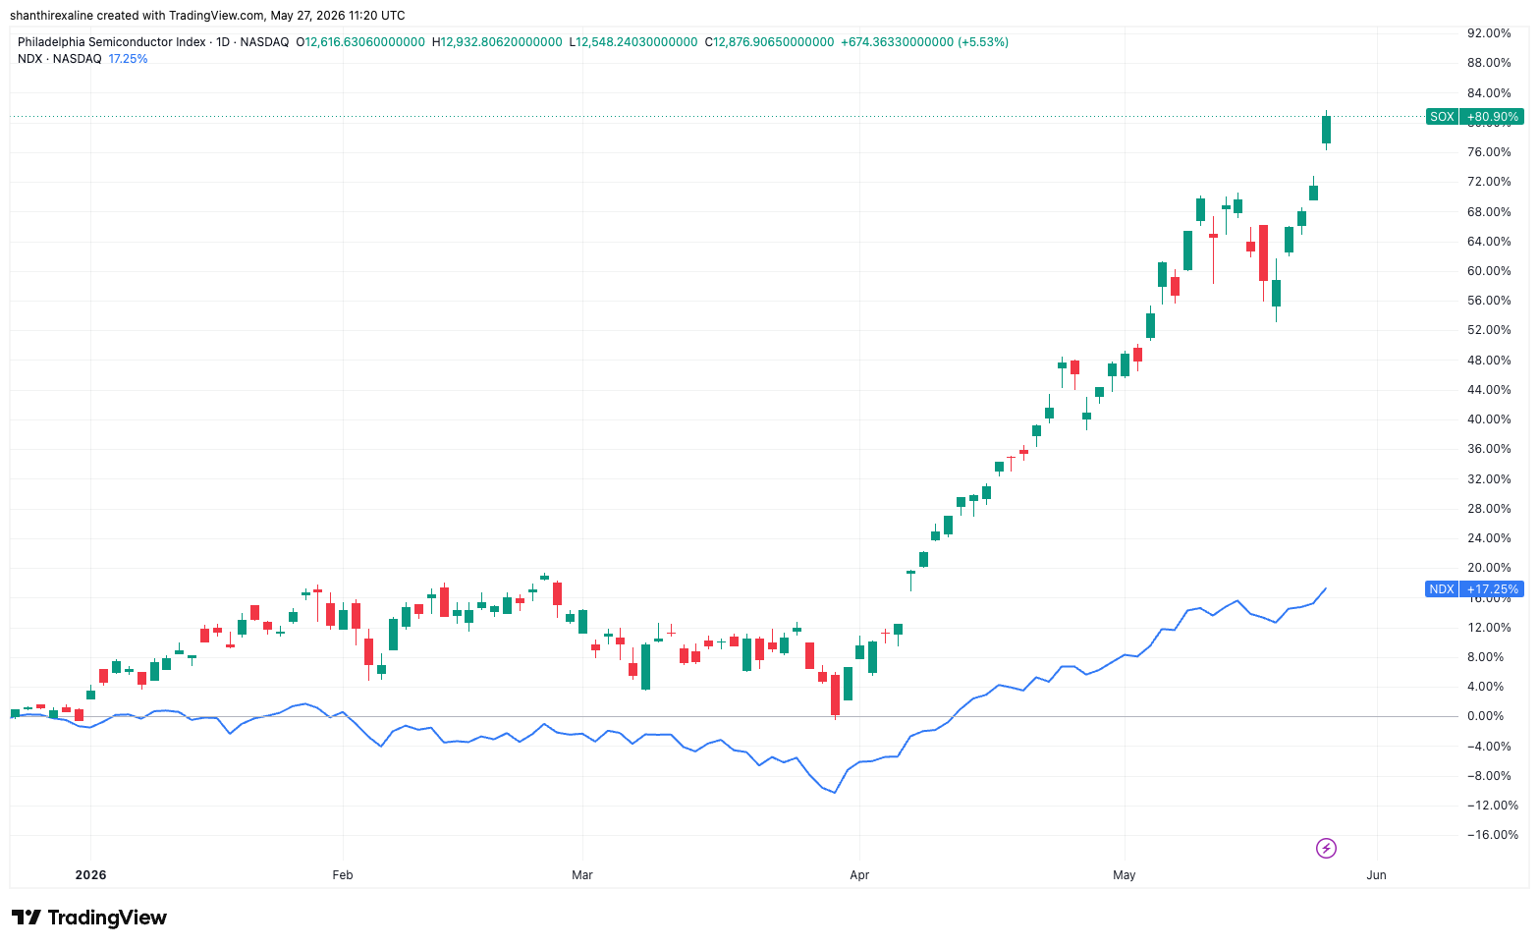Click the 2026 label on time axis
Screen dimensions: 1539x947
[90, 874]
